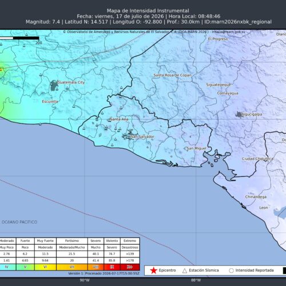This screenshot has height=286, width=286.
Task: Click the "Comayagua" map label
Action: click(x=228, y=93)
